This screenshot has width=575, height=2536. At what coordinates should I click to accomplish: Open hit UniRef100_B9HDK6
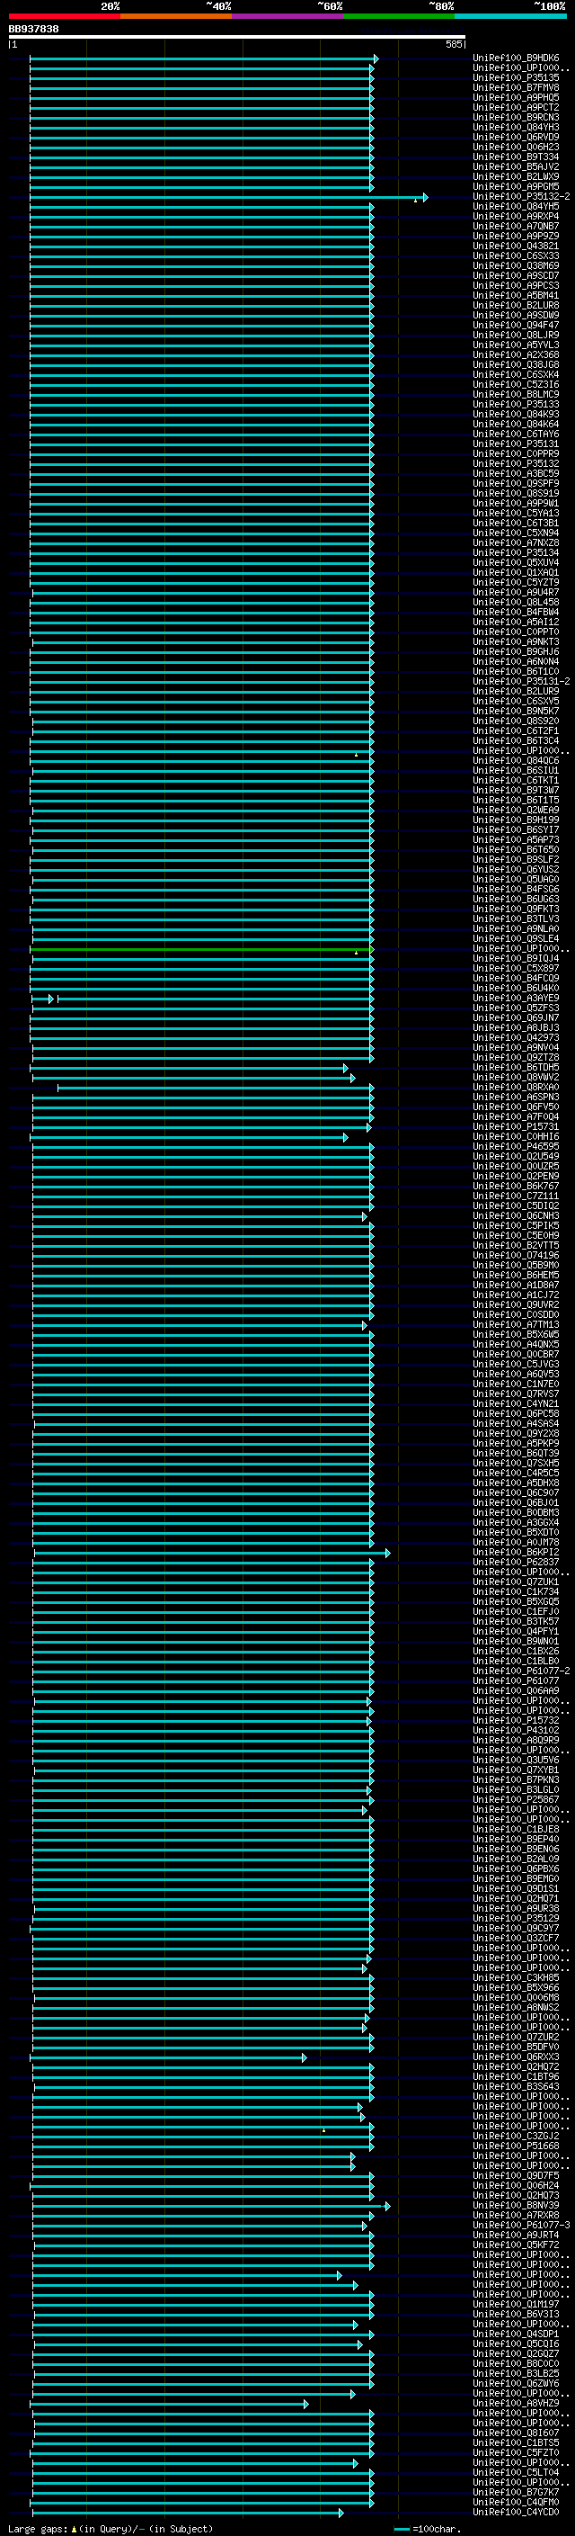[516, 58]
